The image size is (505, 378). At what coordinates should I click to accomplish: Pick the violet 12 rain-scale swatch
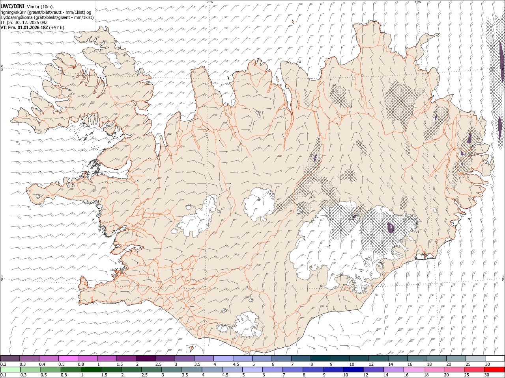tap(374, 369)
